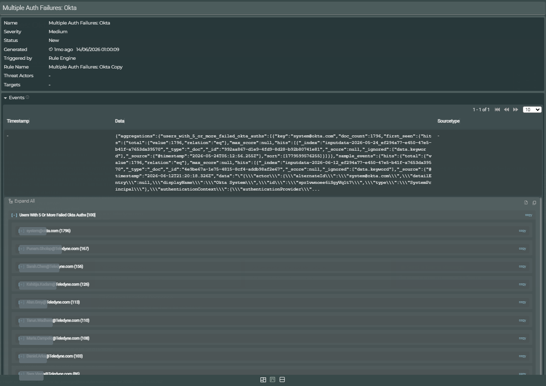The width and height of the screenshot is (546, 386).
Task: Copy the (110) user row
Action: [x=522, y=320]
